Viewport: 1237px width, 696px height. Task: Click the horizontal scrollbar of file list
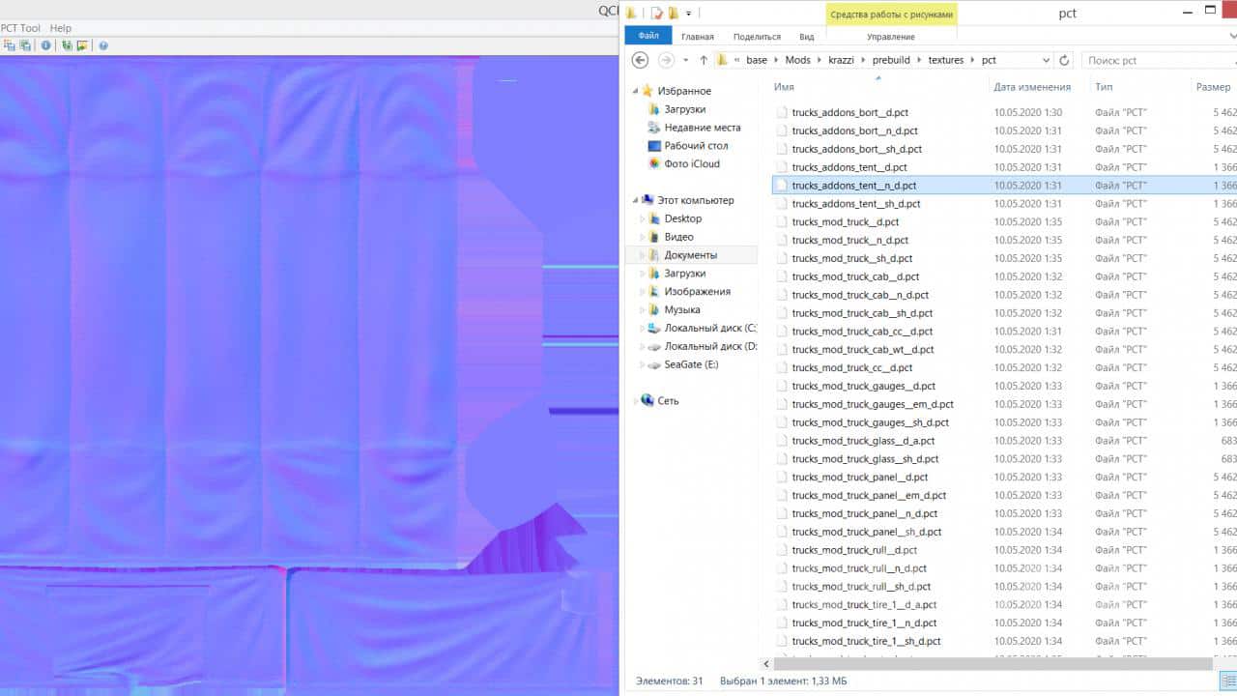[986, 664]
